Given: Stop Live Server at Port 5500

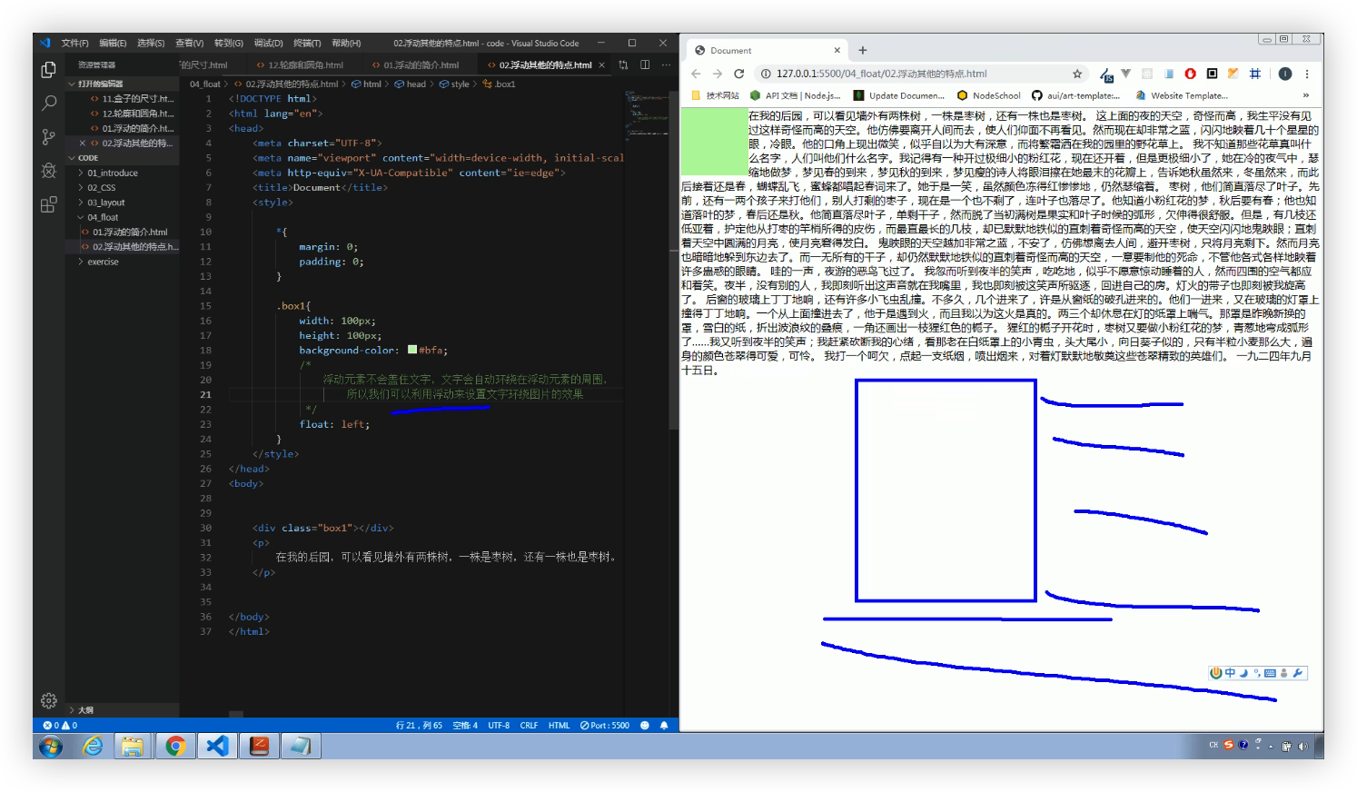Looking at the screenshot, I should [x=605, y=725].
